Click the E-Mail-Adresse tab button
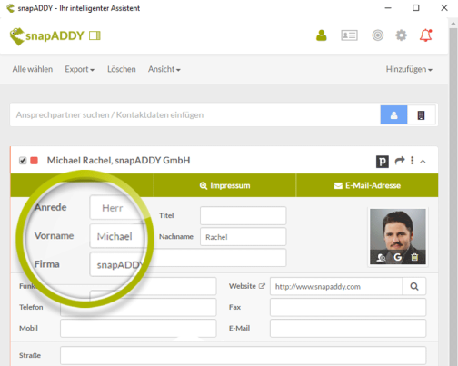The height and width of the screenshot is (366, 458). [x=367, y=185]
